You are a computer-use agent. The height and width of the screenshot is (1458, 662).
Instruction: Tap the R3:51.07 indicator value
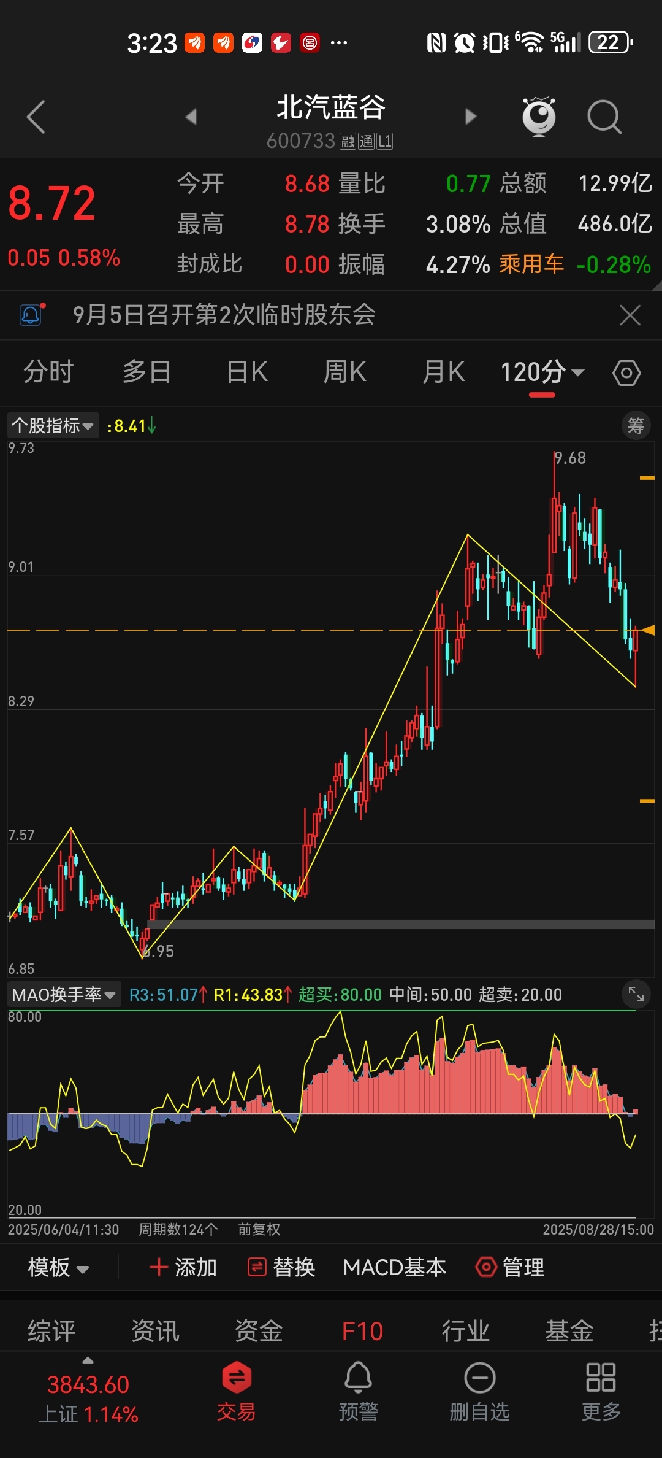[168, 995]
